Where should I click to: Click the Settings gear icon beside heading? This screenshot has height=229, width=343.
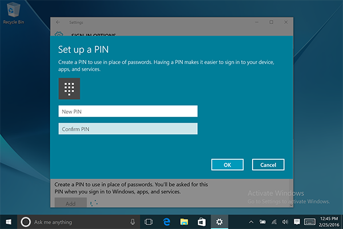(x=59, y=34)
